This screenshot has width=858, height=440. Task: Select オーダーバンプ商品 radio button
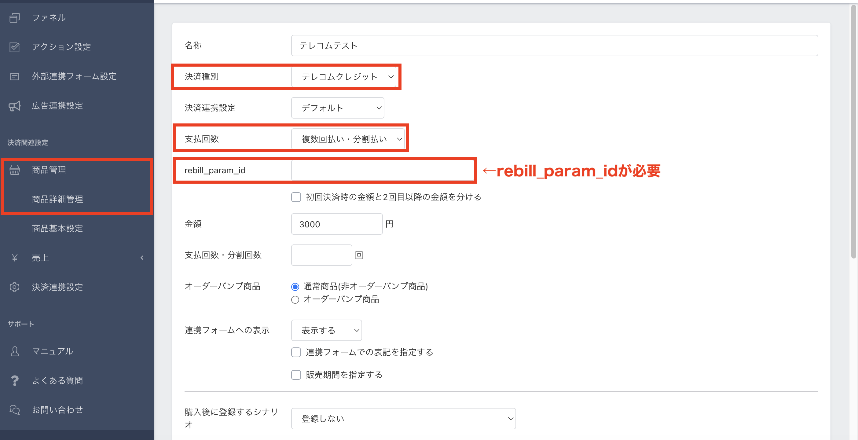(x=295, y=300)
